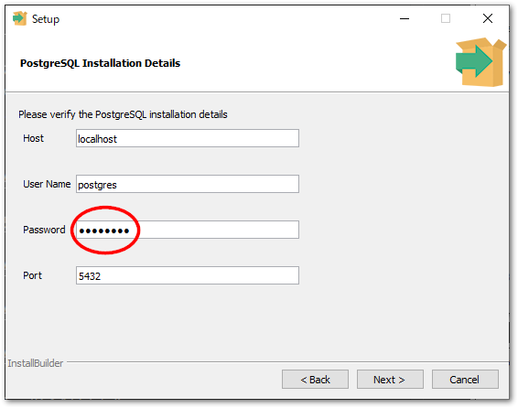
Task: Close the Setup dialog with X
Action: [488, 18]
